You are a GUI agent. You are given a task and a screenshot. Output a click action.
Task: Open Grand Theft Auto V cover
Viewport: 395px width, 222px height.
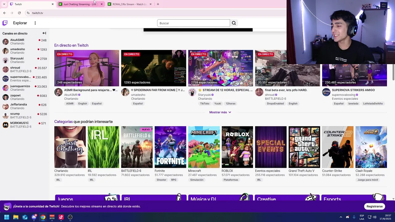click(304, 147)
